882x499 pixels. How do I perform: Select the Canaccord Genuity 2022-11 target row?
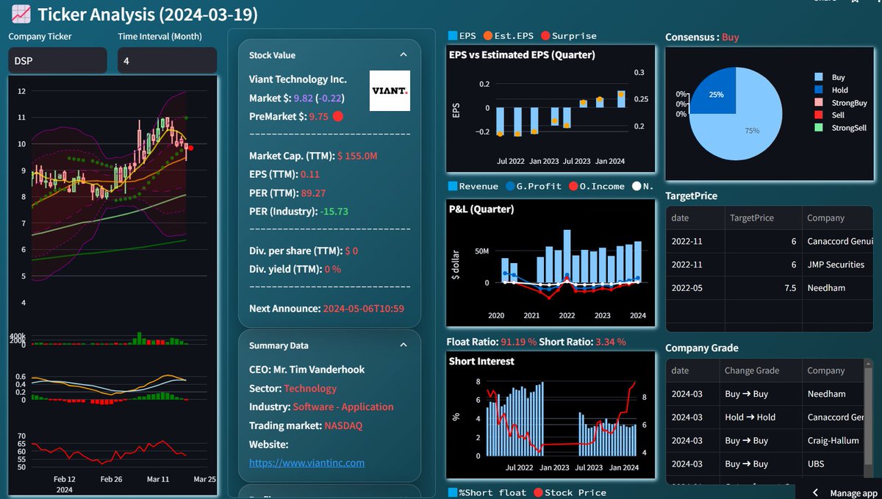point(770,241)
